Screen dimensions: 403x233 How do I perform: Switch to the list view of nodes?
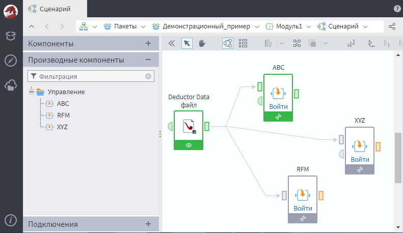point(243,43)
